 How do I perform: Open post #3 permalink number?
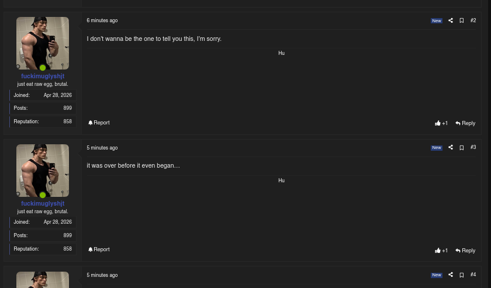coord(473,147)
